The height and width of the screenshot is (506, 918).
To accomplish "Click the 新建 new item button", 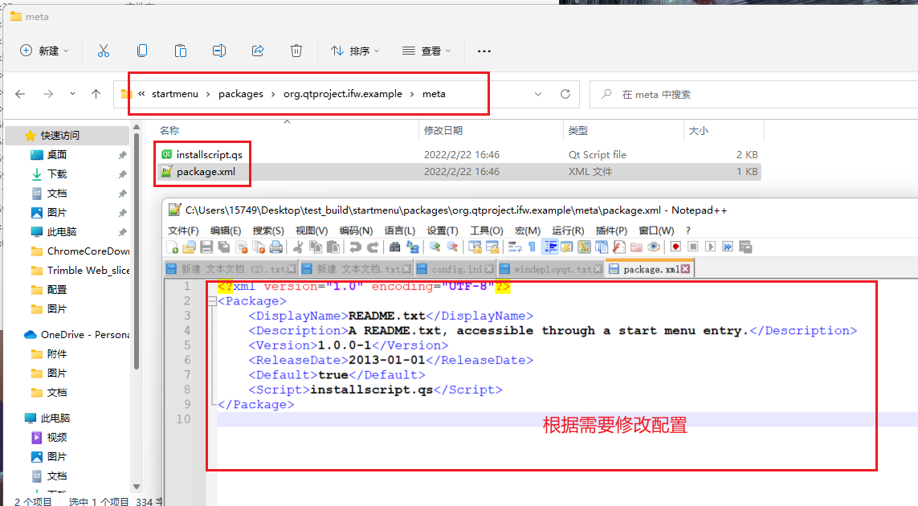I will coord(44,51).
